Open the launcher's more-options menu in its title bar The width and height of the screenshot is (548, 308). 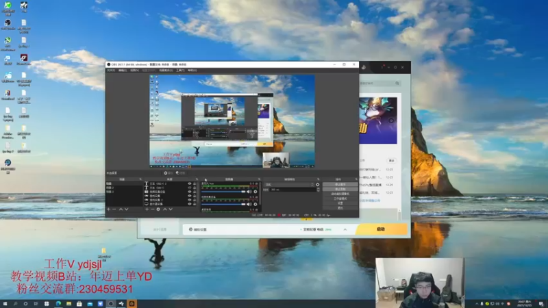tap(382, 67)
